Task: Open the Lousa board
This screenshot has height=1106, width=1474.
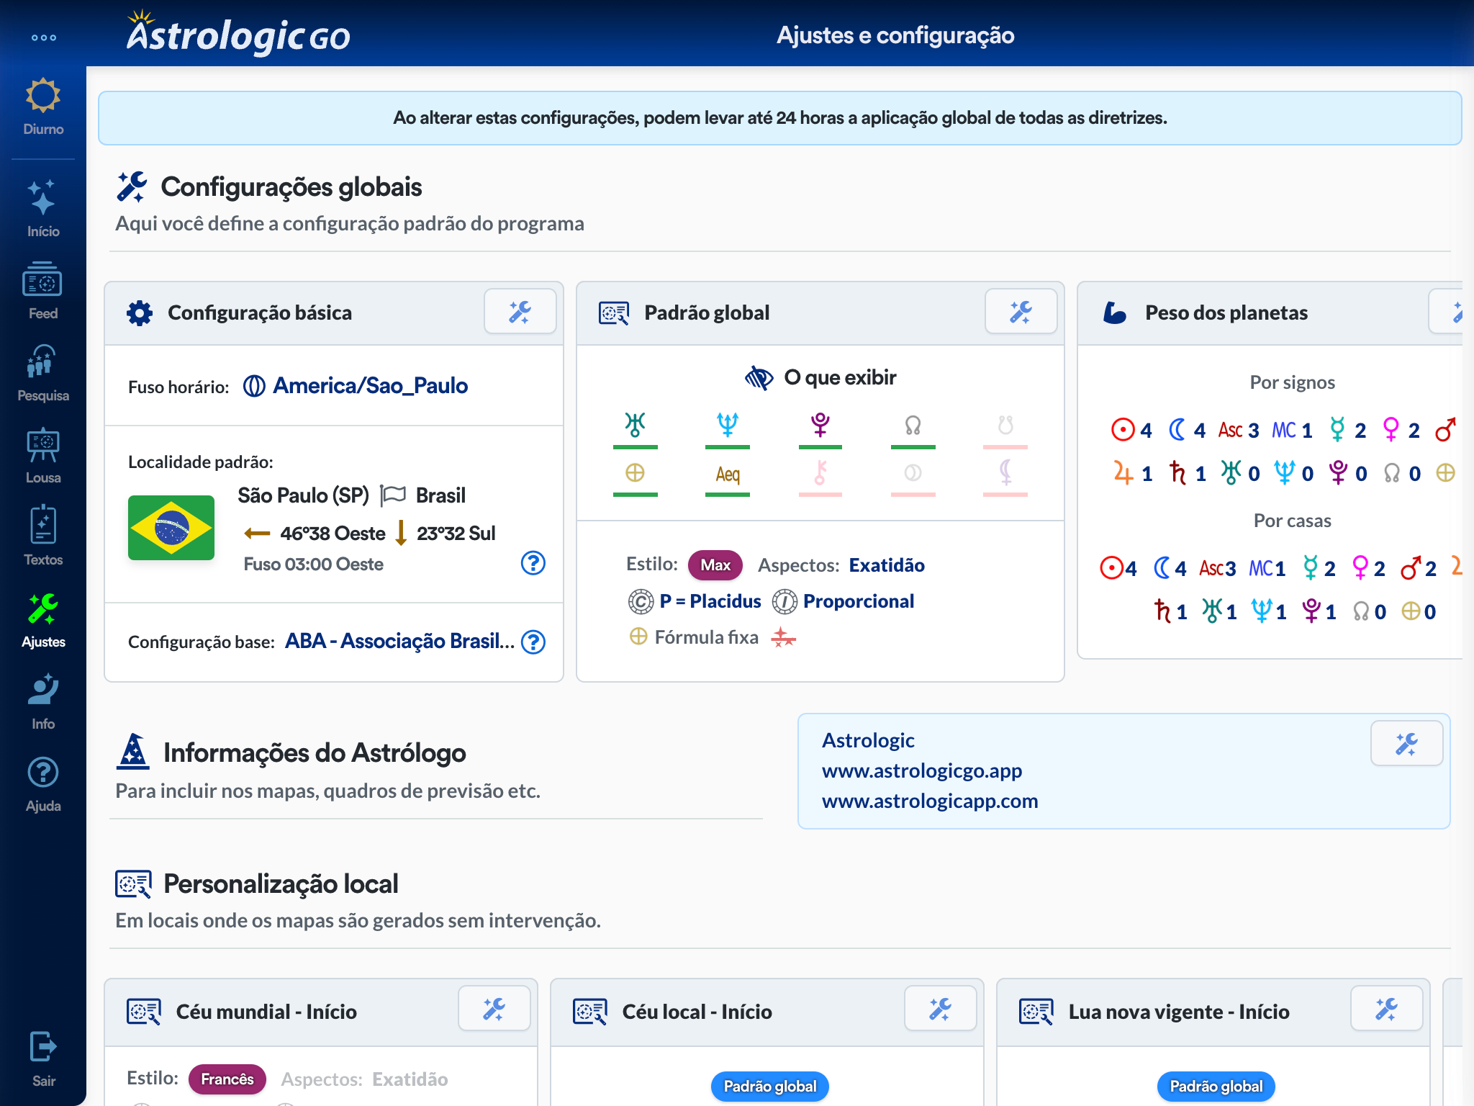Action: coord(43,455)
